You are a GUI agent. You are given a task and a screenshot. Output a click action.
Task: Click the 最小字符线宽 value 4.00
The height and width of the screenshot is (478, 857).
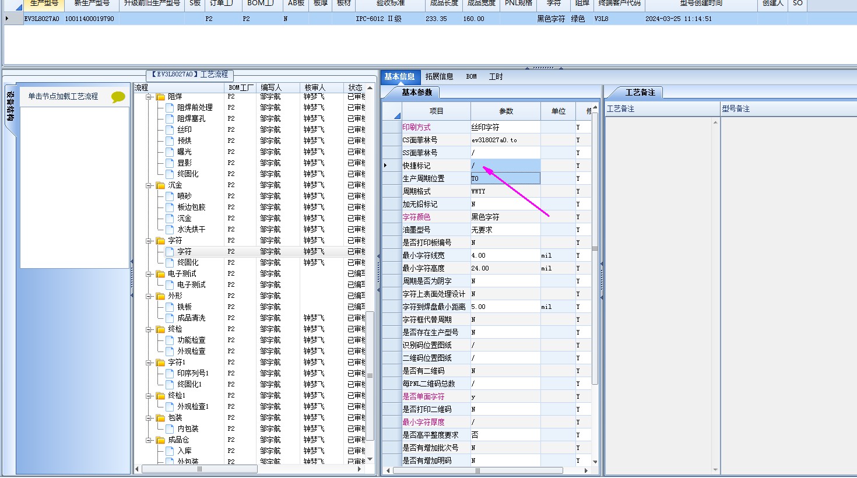[x=505, y=255]
